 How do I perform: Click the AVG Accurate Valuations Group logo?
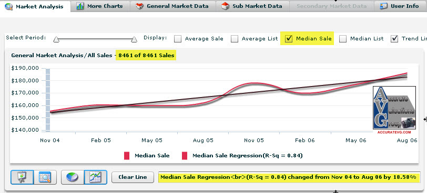(394, 110)
